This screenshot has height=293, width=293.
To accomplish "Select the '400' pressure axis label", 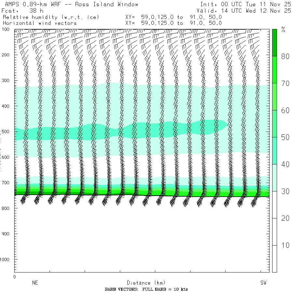I will point(6,106).
